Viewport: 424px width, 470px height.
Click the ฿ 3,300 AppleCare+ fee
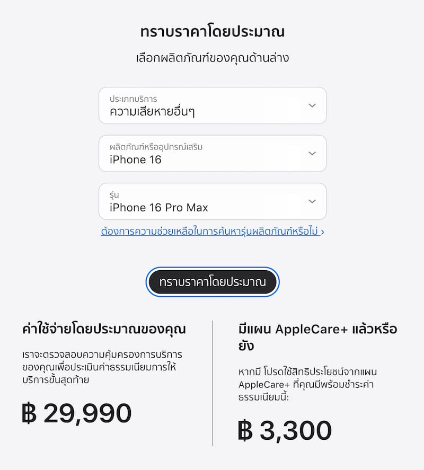pos(285,431)
